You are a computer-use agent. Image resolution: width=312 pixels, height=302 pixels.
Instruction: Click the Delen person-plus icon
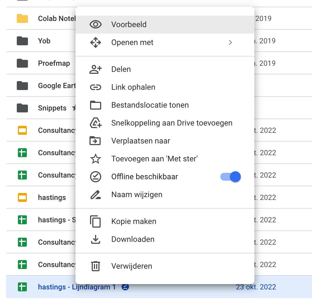pyautogui.click(x=96, y=69)
